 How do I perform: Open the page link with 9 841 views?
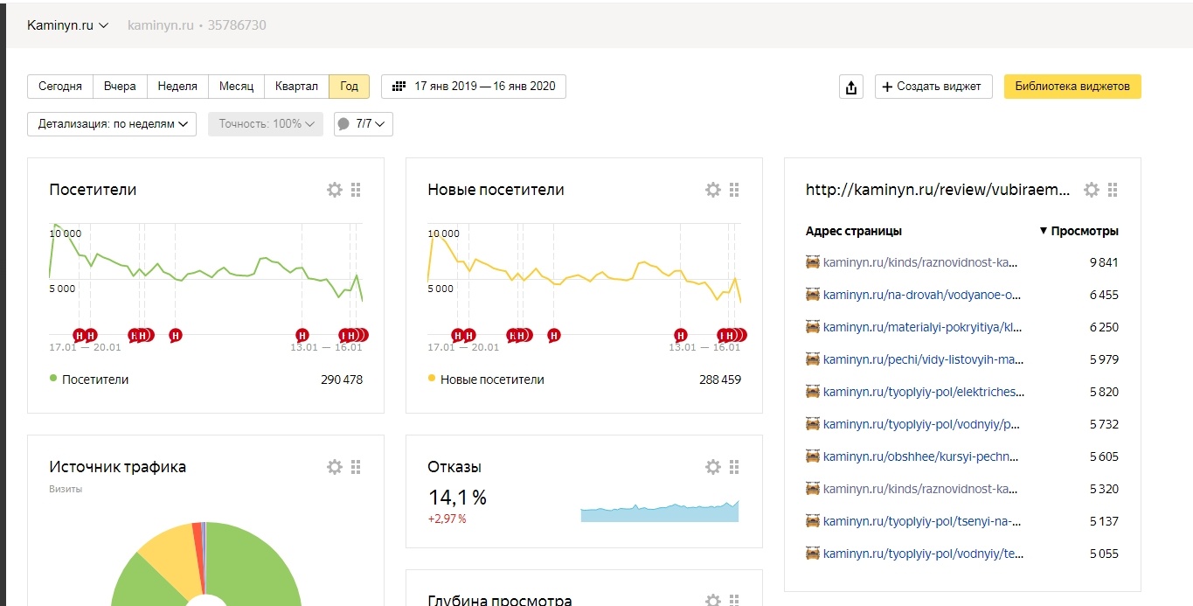tap(921, 262)
